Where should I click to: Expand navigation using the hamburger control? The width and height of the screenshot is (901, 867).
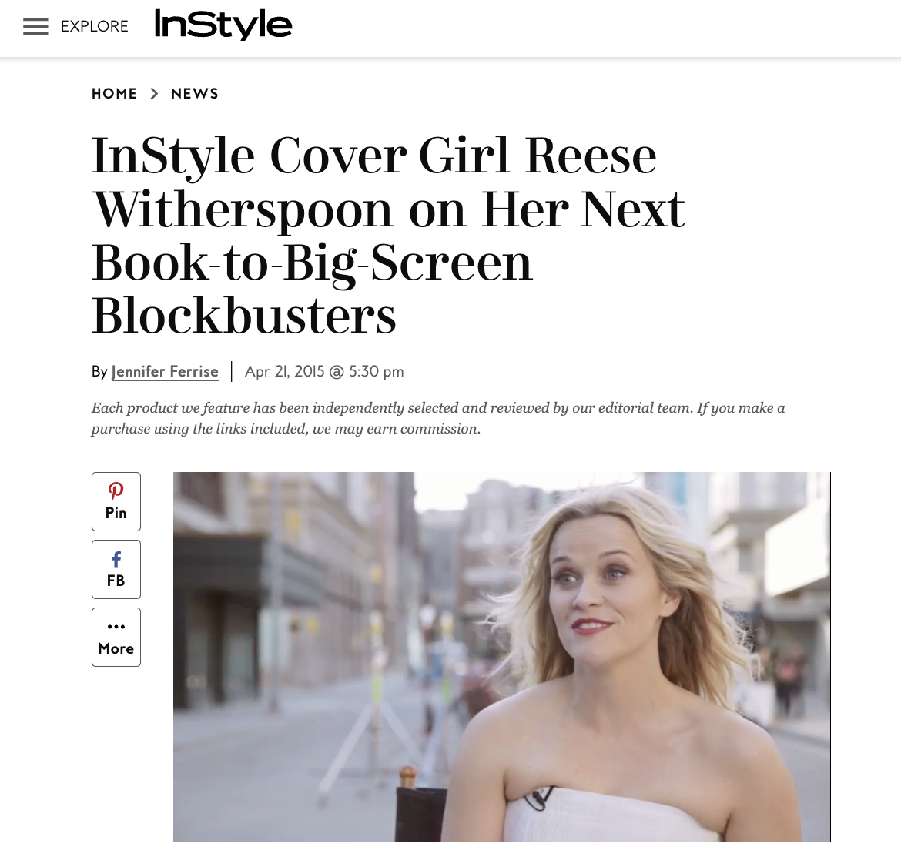(x=35, y=25)
